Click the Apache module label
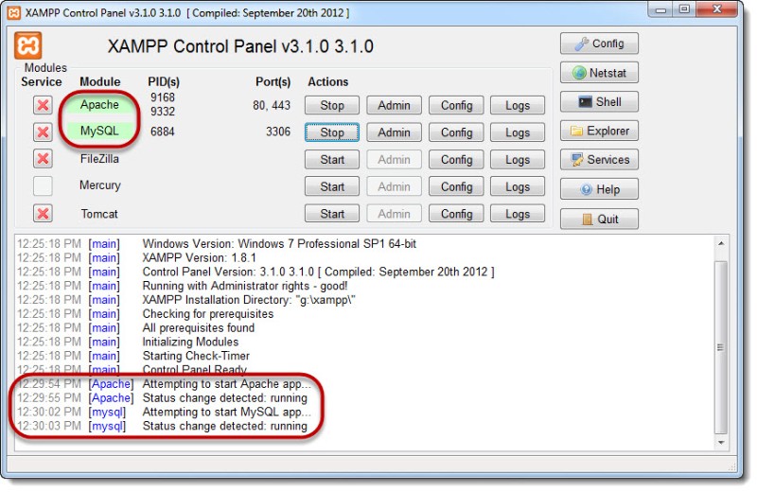757x492 pixels. (99, 105)
